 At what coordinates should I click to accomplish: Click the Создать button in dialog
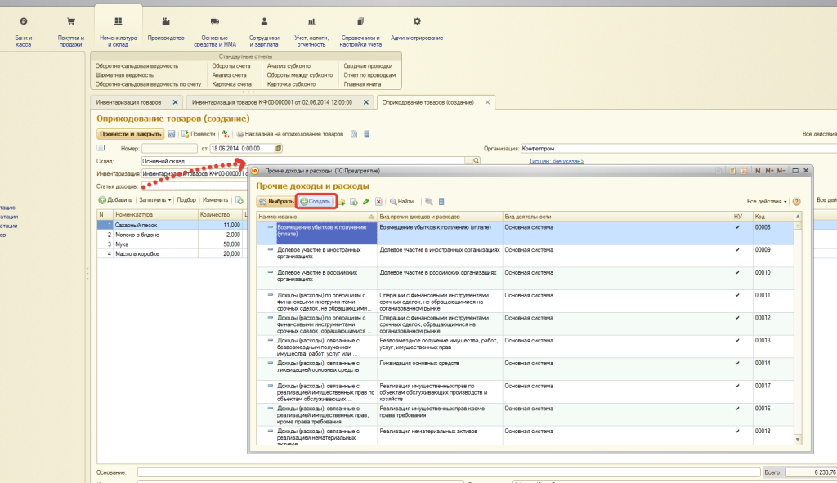click(316, 202)
